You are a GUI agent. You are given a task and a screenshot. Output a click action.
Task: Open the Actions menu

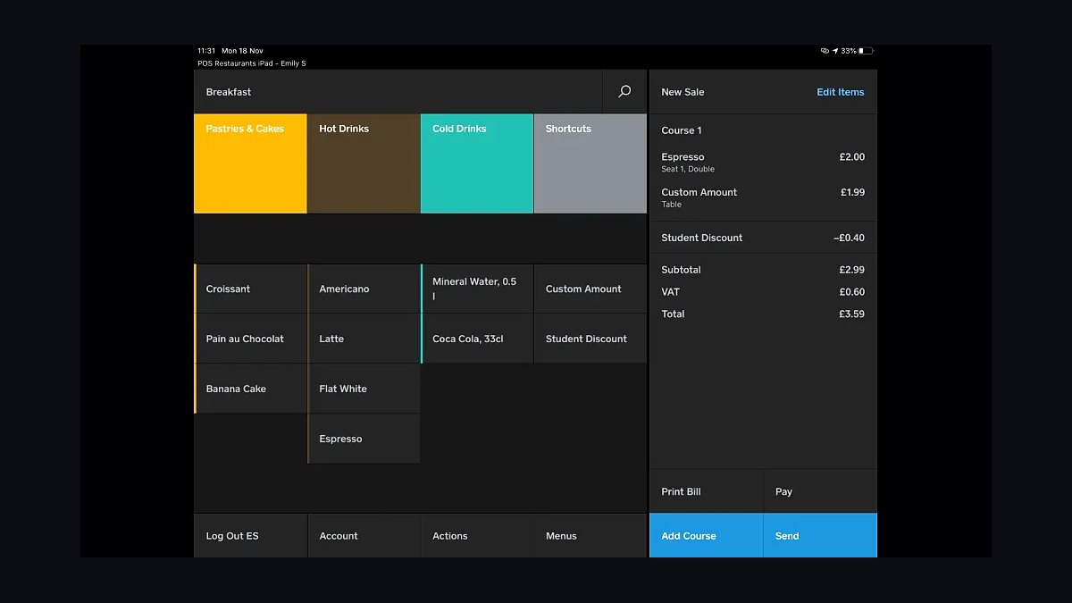(x=477, y=535)
